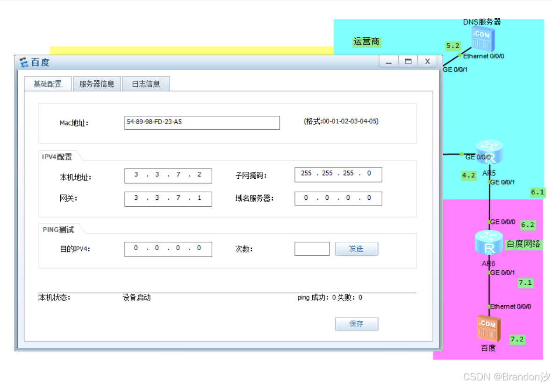Open the 服务器信息 tab
The height and width of the screenshot is (386, 552).
coord(97,84)
